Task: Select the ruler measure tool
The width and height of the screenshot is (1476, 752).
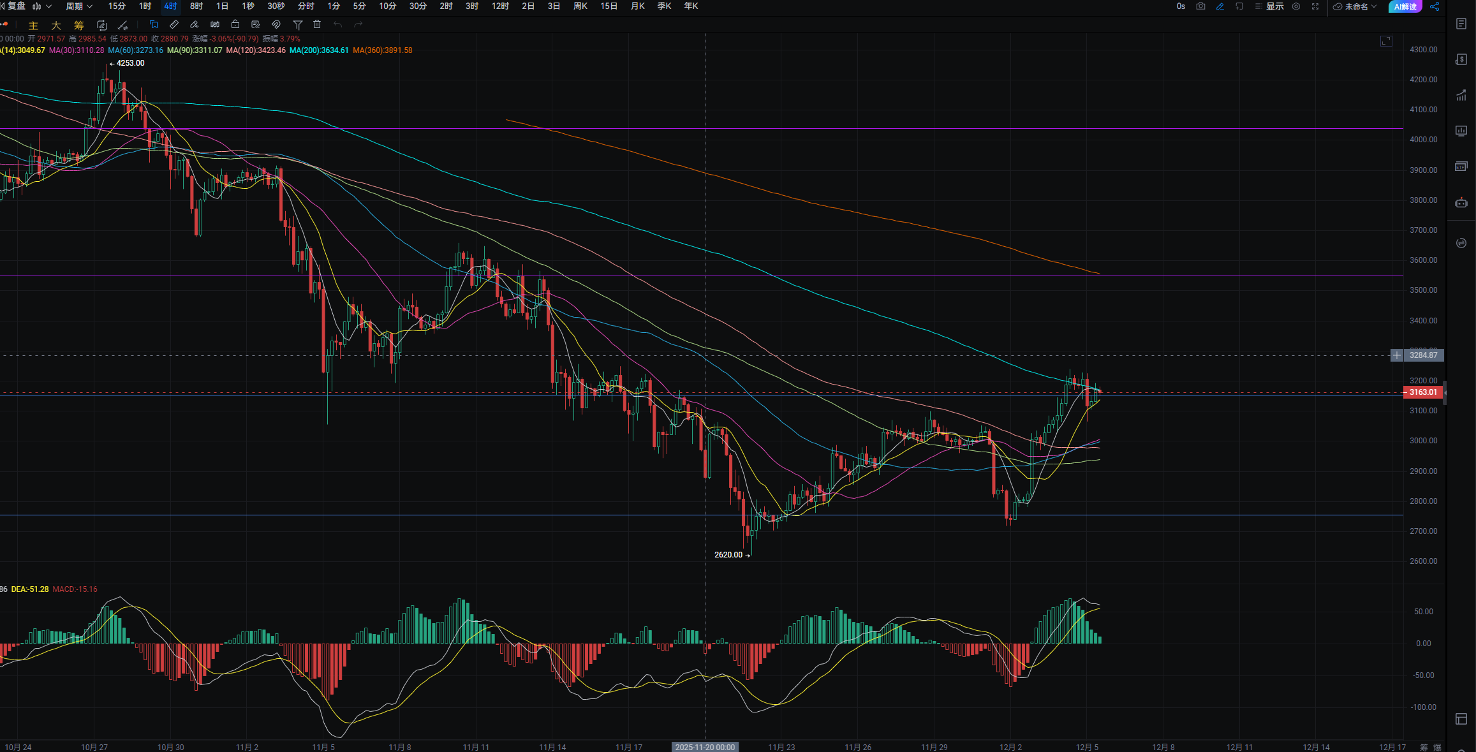Action: (174, 25)
